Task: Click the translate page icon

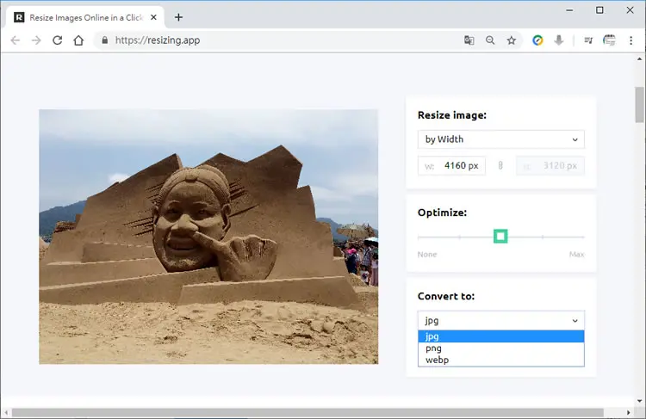Action: (469, 40)
